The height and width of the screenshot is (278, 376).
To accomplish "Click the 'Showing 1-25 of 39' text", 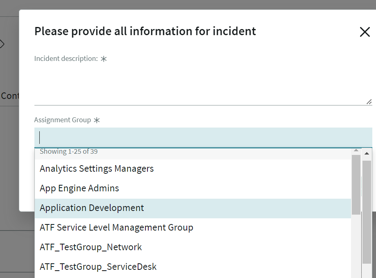I will coord(68,152).
